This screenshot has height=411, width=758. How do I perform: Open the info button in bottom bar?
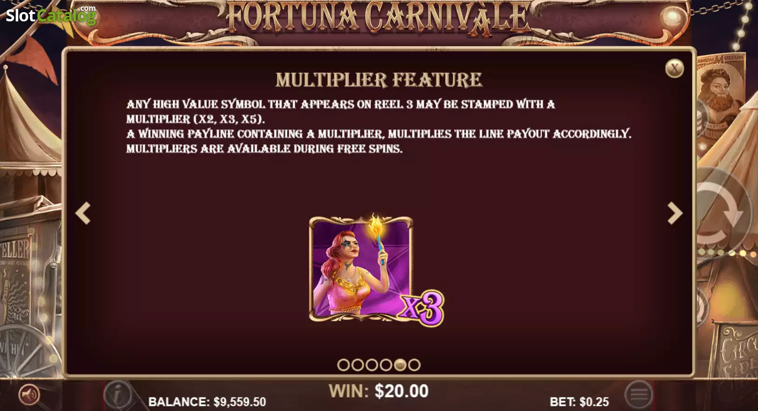[x=117, y=395]
